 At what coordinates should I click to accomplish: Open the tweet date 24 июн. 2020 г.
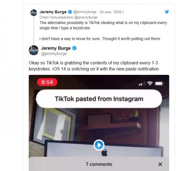tap(112, 12)
